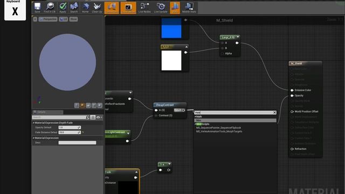
Task: Click the Opacity Default value field
Action: click(70, 128)
